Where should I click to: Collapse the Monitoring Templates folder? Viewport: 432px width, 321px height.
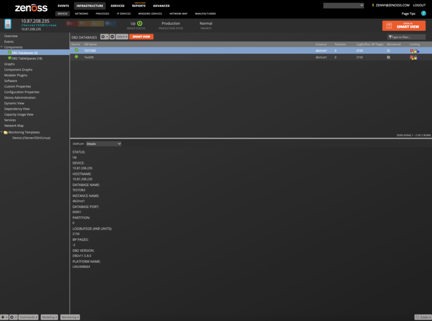pyautogui.click(x=2, y=132)
